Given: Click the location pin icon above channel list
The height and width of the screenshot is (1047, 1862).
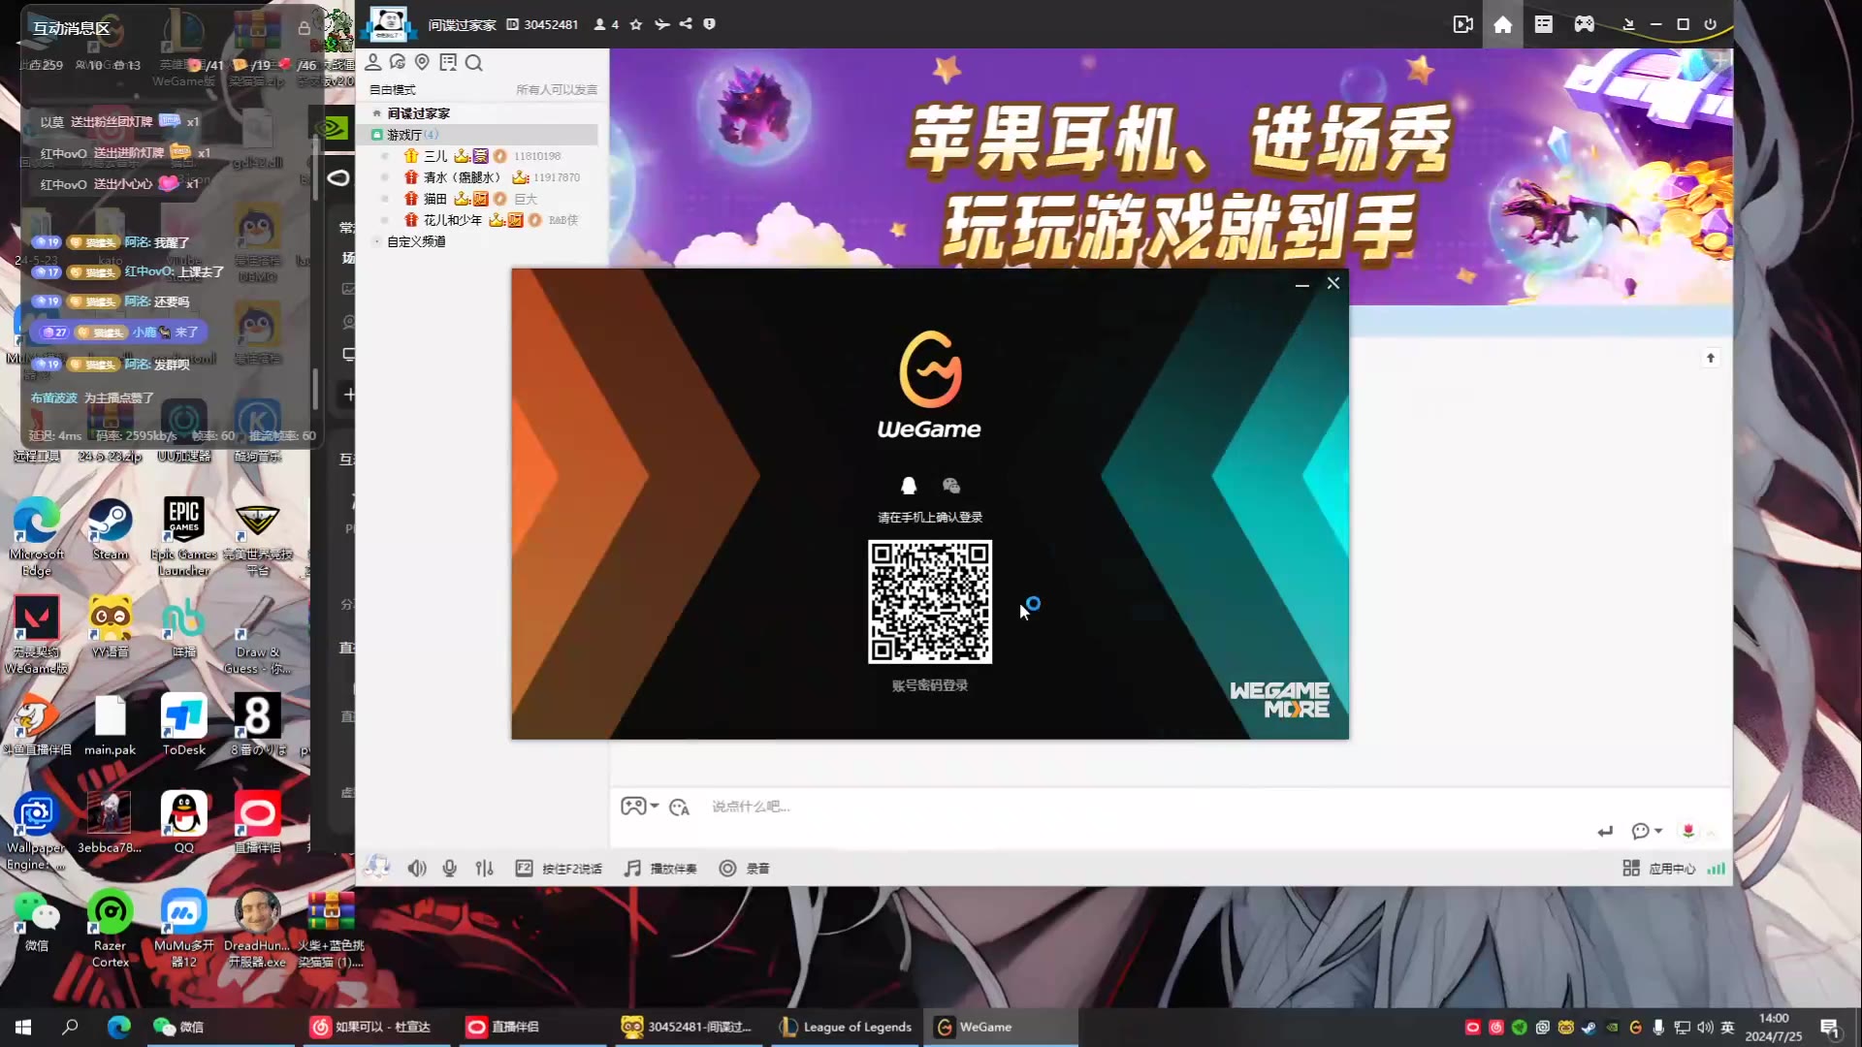Looking at the screenshot, I should point(422,62).
